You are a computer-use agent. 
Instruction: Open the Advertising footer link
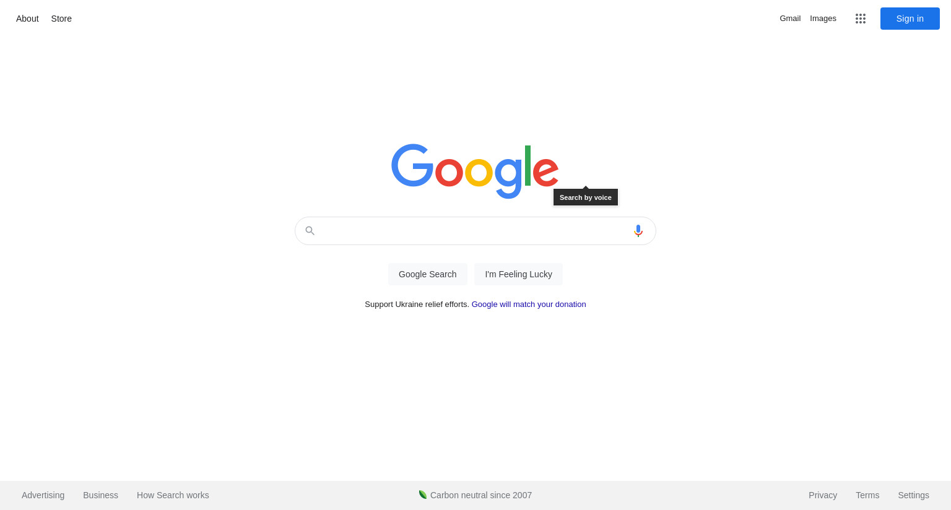click(43, 495)
